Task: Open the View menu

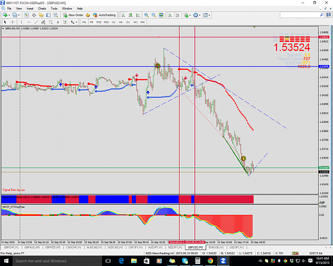Action: (19, 9)
